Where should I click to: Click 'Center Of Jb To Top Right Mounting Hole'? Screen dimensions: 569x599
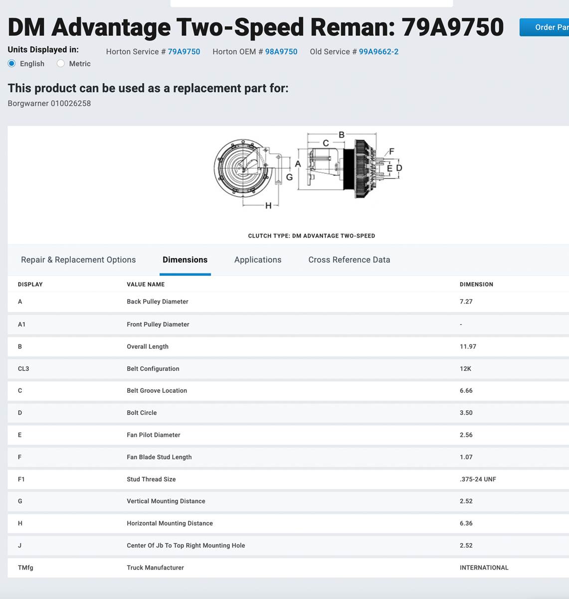tap(186, 546)
